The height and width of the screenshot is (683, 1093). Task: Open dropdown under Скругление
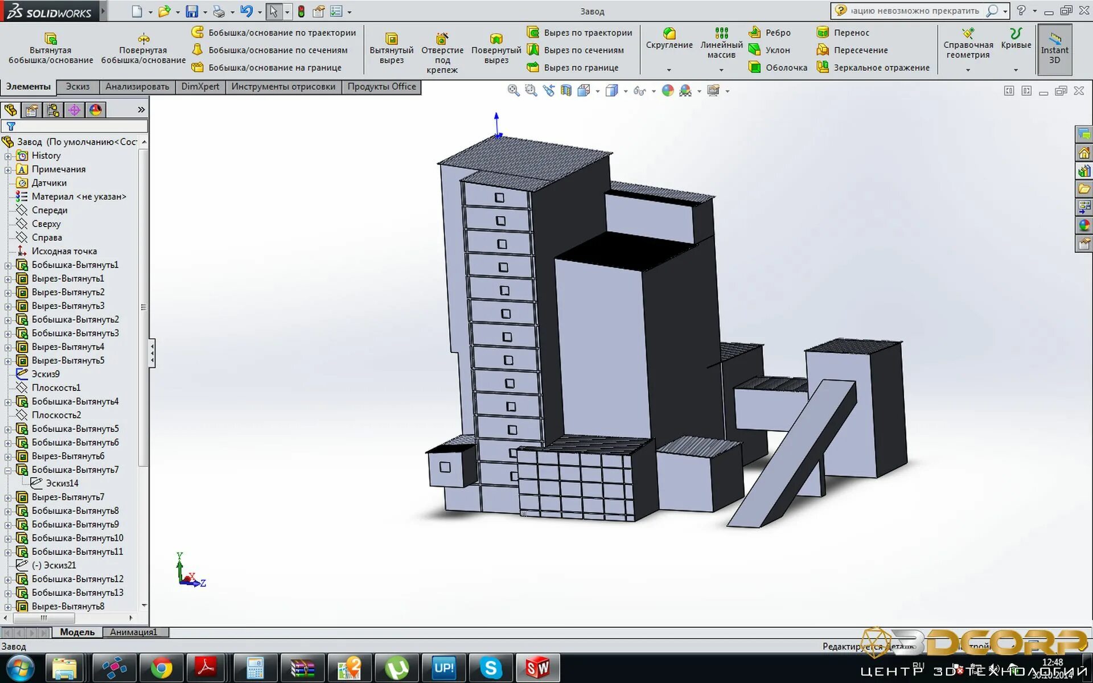[x=669, y=70]
